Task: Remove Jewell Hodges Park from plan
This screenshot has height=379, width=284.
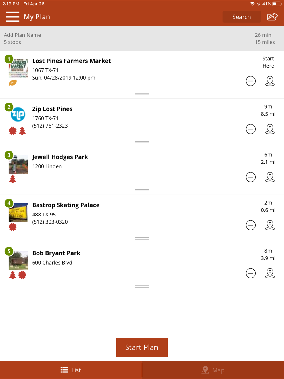Action: pos(250,177)
